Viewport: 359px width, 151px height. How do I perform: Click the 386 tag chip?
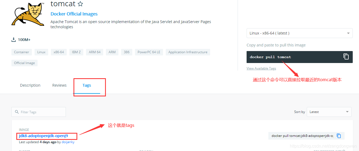127,52
